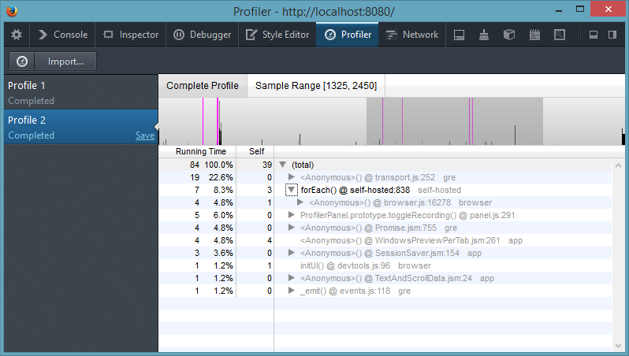Click the scratchpad icon
The image size is (629, 356).
click(534, 35)
